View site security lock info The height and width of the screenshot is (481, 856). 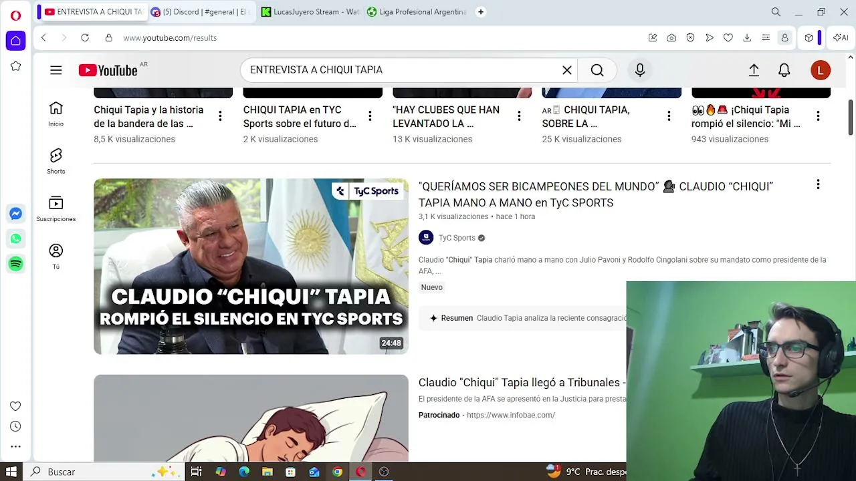pyautogui.click(x=109, y=38)
